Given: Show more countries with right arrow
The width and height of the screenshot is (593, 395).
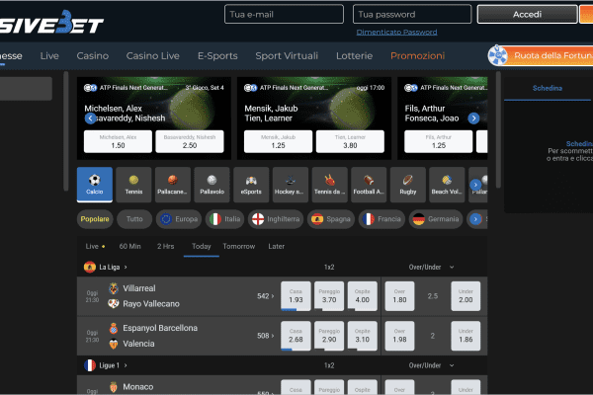Looking at the screenshot, I should (x=475, y=219).
